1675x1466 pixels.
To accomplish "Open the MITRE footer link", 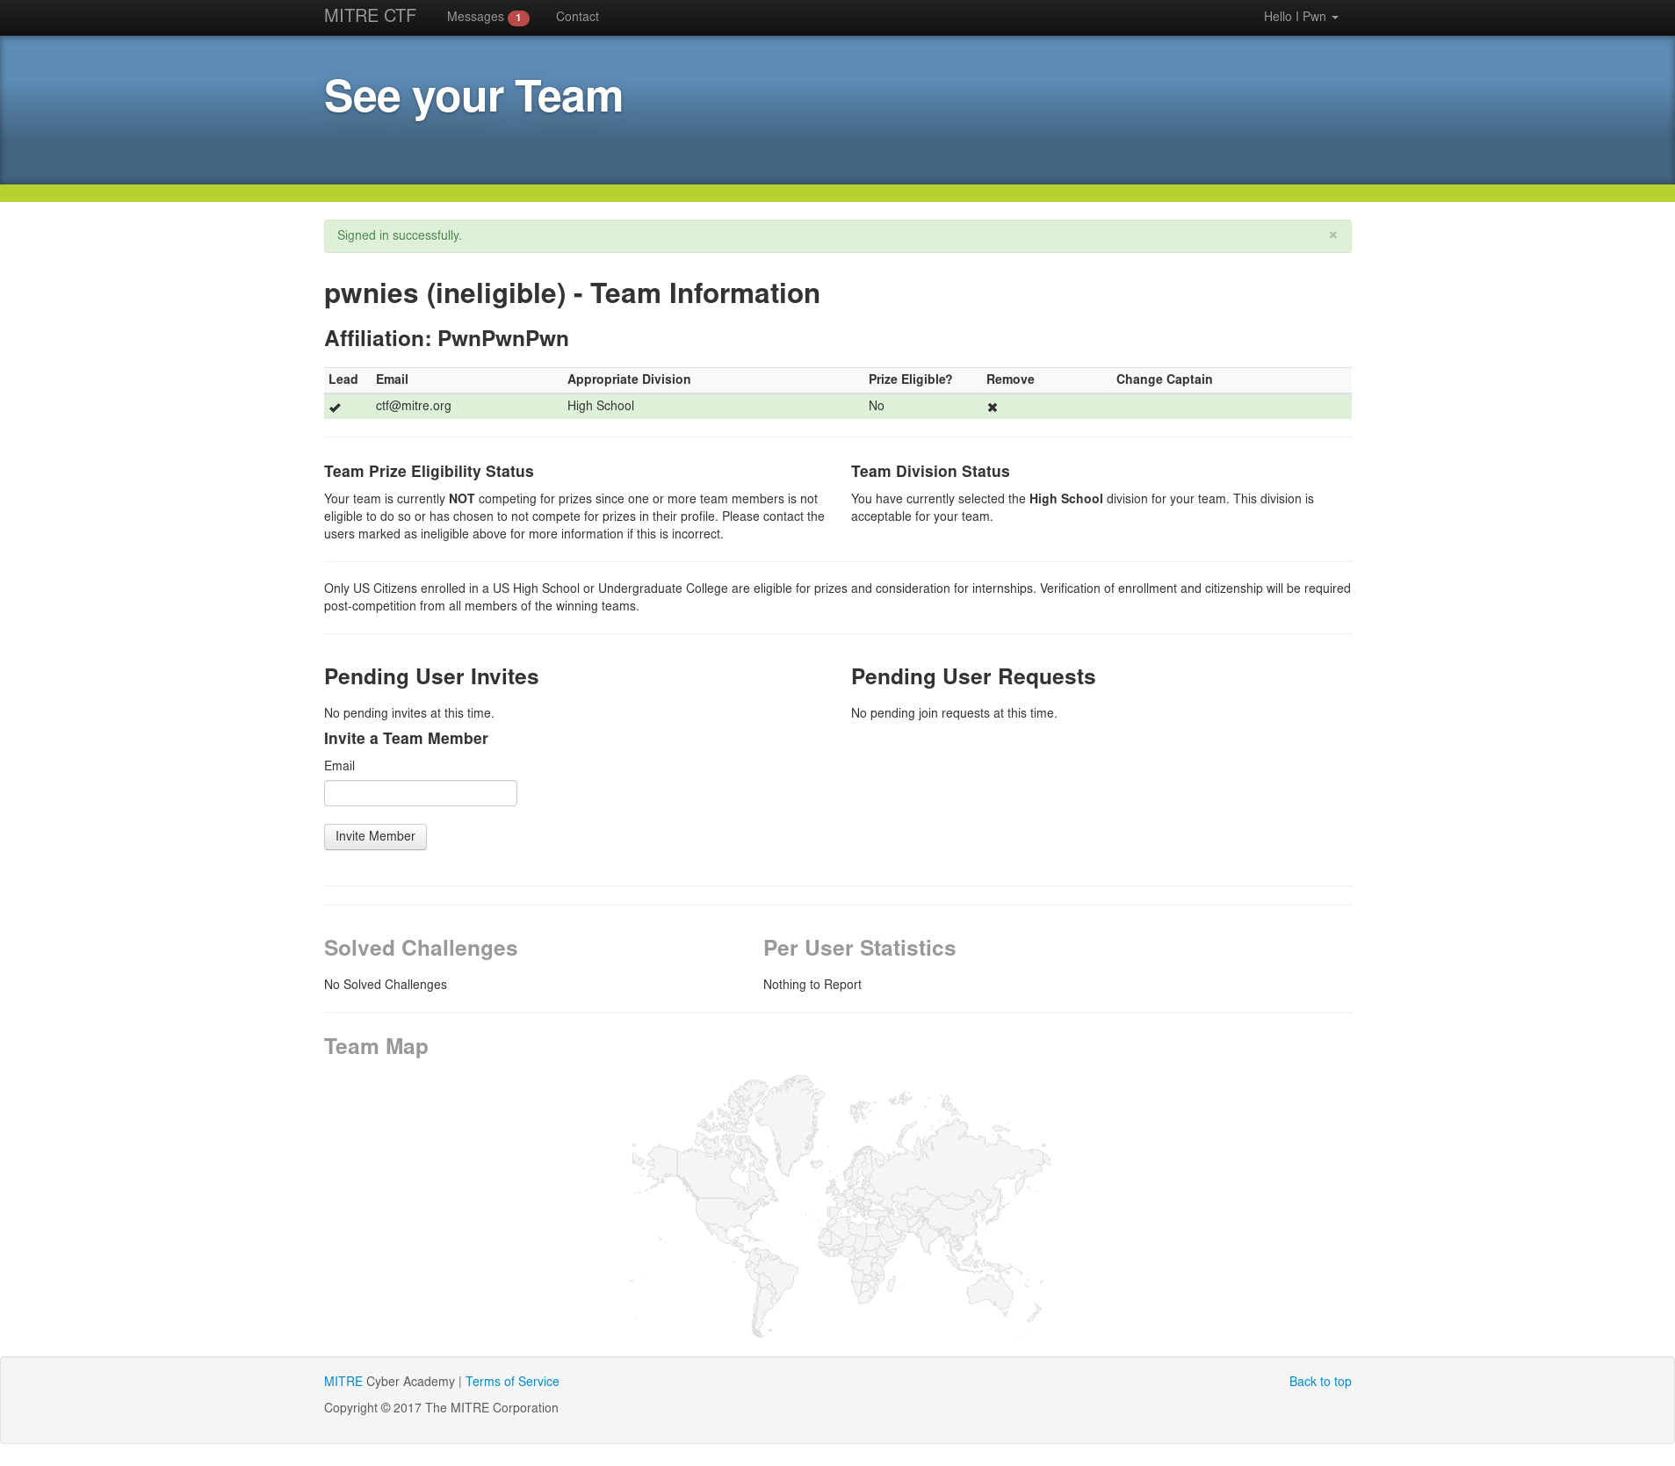I will (x=343, y=1382).
